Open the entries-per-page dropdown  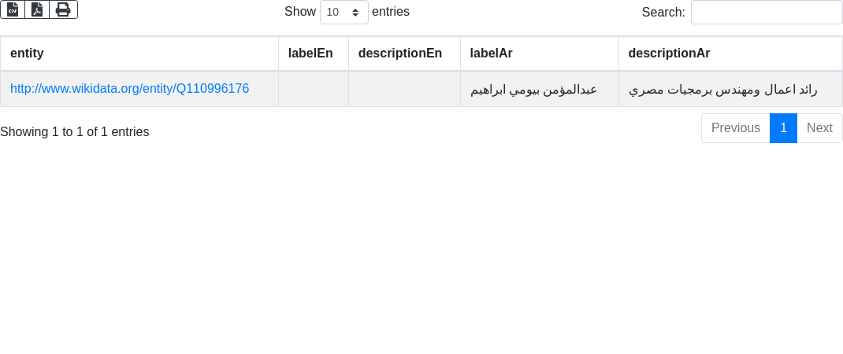(x=344, y=12)
